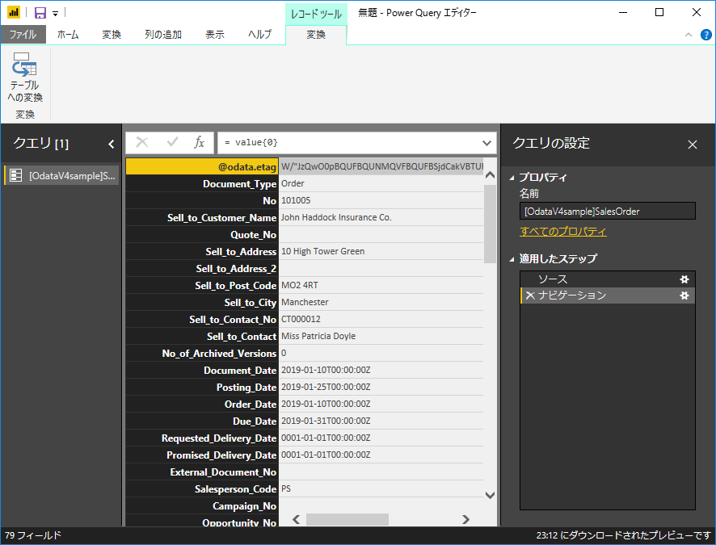
Task: Click the formula confirm checkmark icon
Action: pyautogui.click(x=172, y=142)
